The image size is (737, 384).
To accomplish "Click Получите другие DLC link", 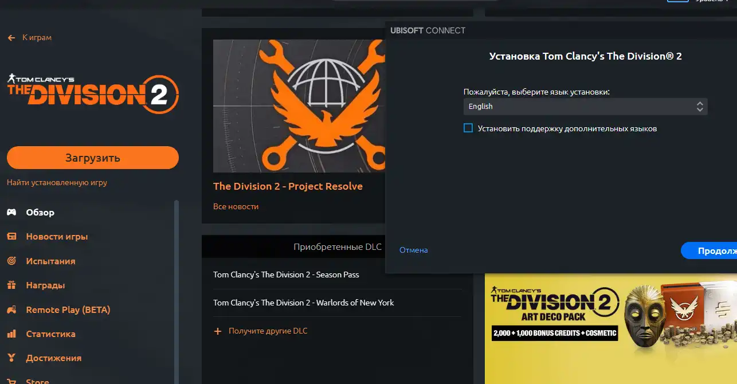I will point(268,331).
